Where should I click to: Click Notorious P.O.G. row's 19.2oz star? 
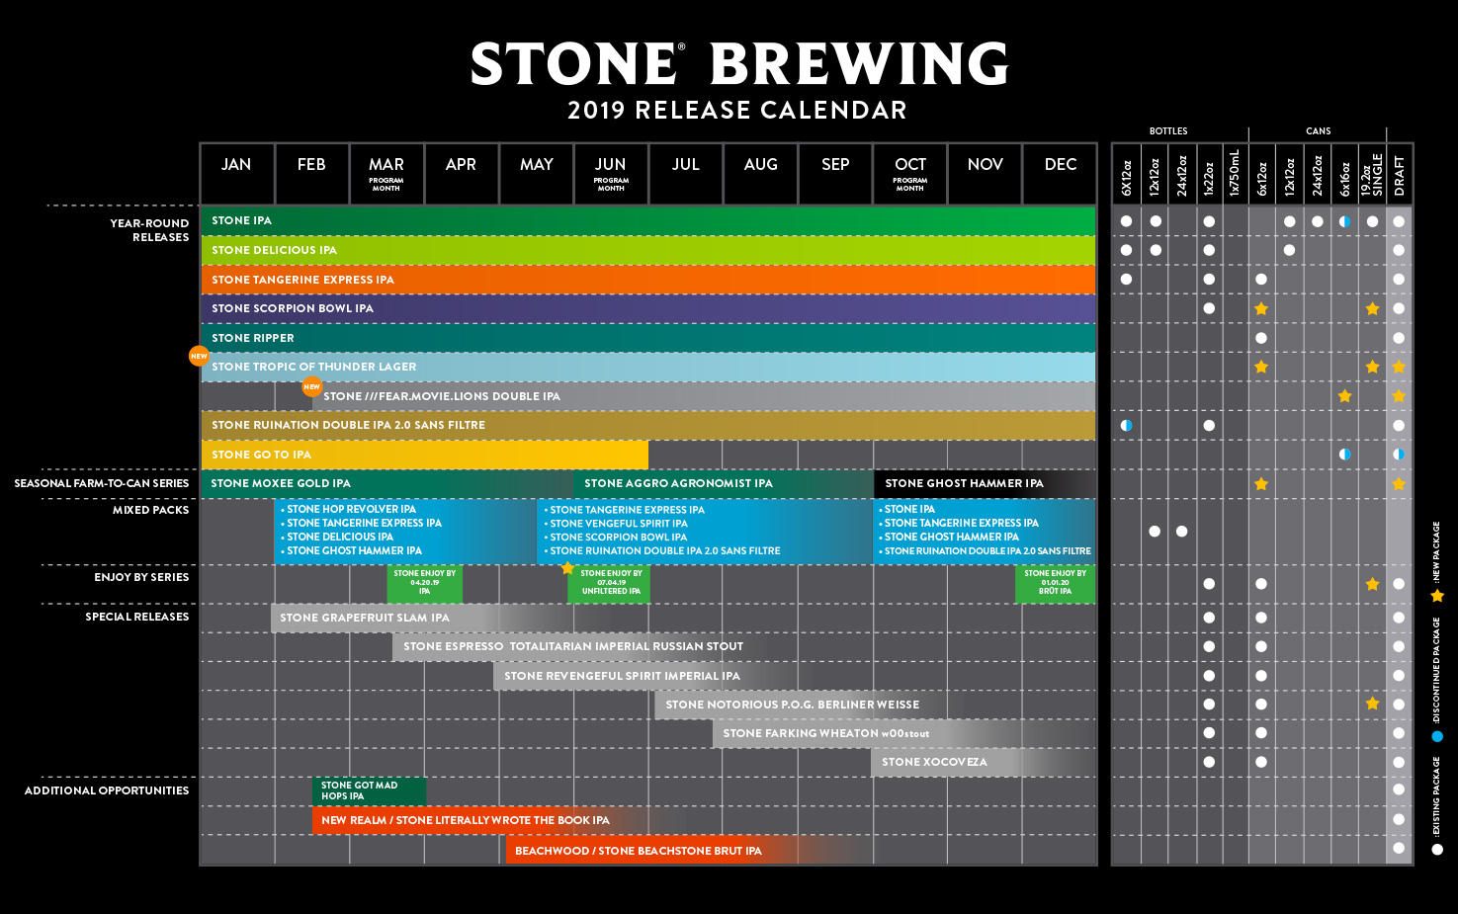(1372, 704)
